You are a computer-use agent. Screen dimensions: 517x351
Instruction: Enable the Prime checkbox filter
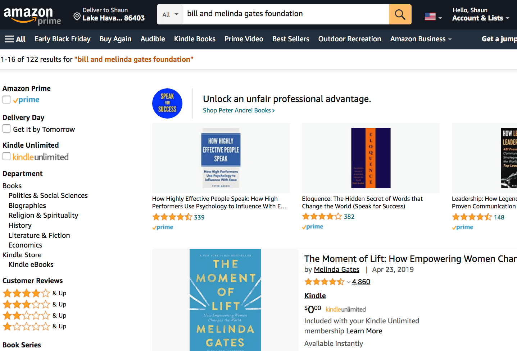[x=6, y=100]
